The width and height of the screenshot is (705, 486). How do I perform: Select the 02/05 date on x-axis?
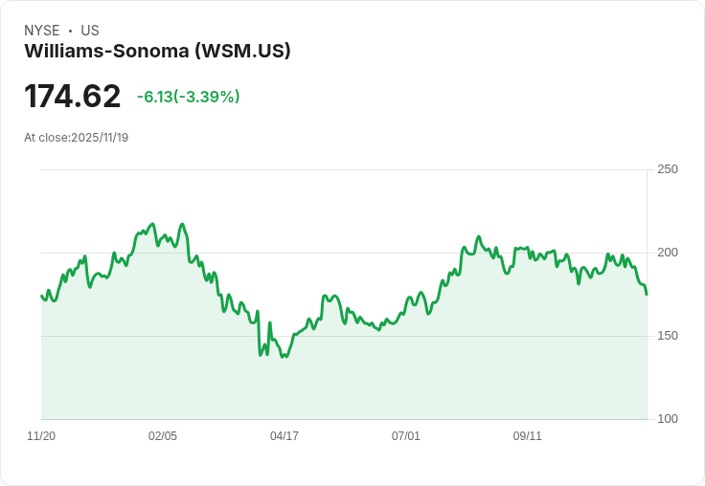coord(163,436)
